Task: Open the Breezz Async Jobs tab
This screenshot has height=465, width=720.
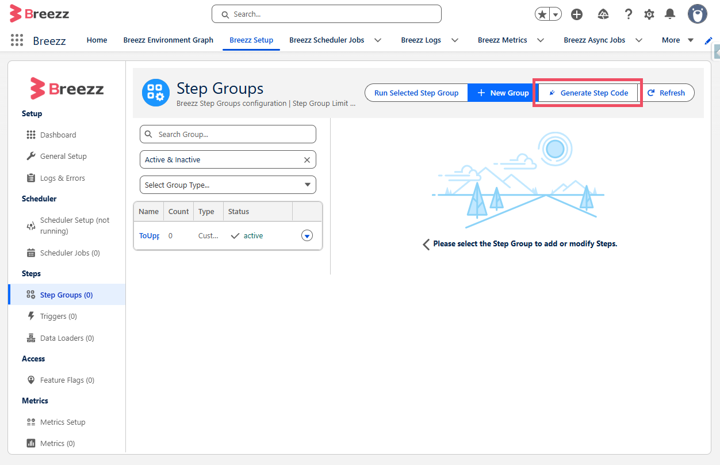Action: tap(595, 40)
